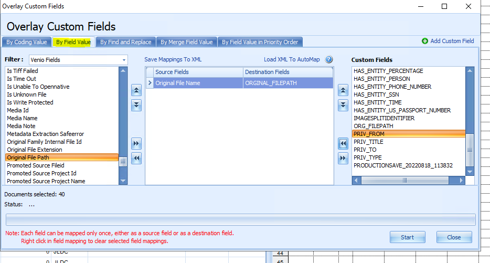Move source field down with left double-down arrow
The height and width of the screenshot is (263, 490).
(136, 106)
